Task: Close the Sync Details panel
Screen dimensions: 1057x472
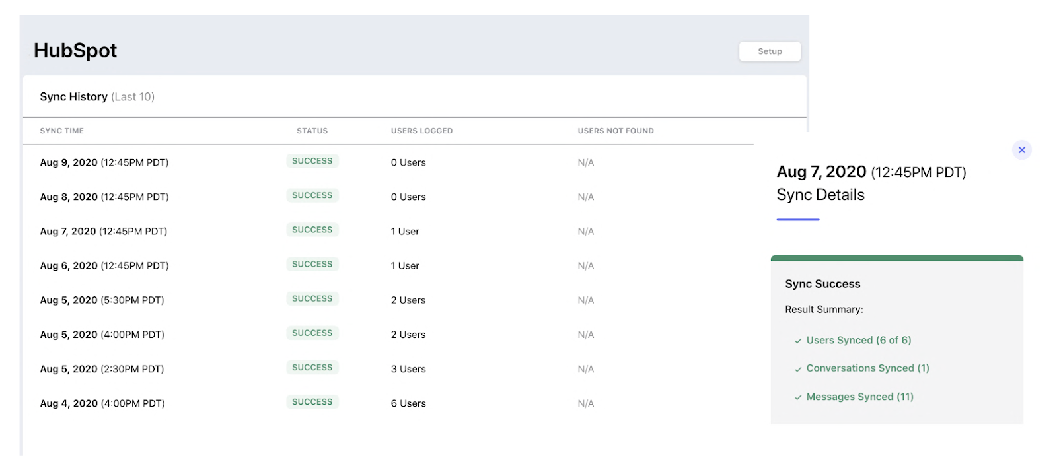Action: [x=1021, y=150]
